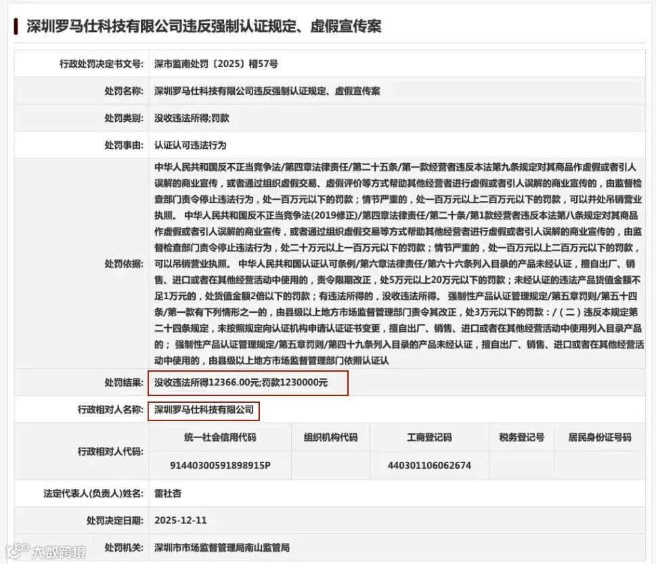Click the 处罚结果 label
Image resolution: width=656 pixels, height=564 pixels.
124,383
